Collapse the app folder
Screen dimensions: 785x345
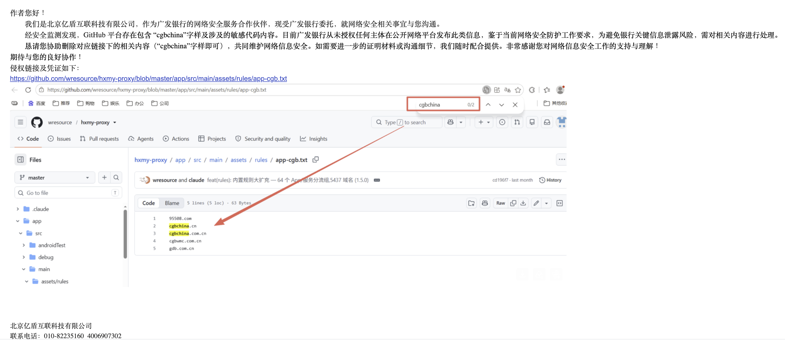[18, 221]
